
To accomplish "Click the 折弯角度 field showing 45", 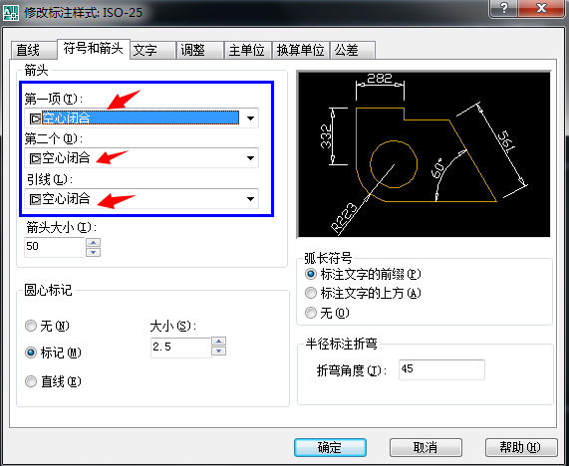I will (441, 369).
